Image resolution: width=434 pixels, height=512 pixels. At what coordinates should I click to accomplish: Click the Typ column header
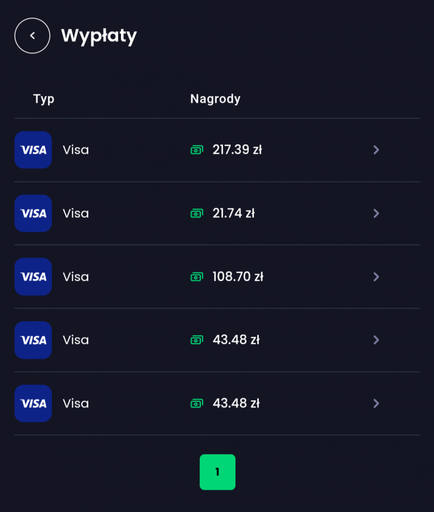click(x=44, y=99)
